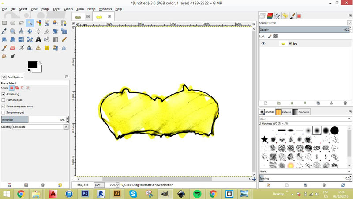Image resolution: width=353 pixels, height=199 pixels.
Task: Open Spotify from the taskbar
Action: (x=197, y=194)
